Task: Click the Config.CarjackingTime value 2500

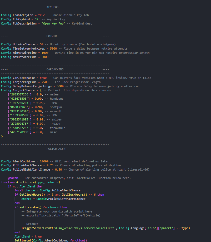Action: click(45, 82)
